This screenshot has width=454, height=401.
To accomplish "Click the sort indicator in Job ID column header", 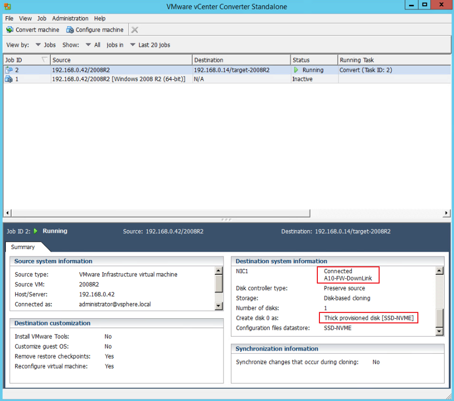I will click(45, 60).
